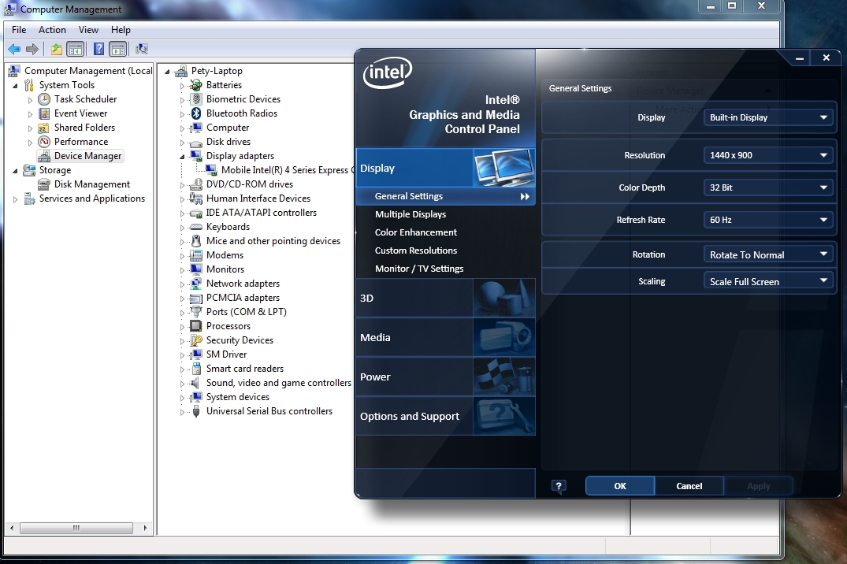Image resolution: width=847 pixels, height=564 pixels.
Task: Expand the Universal Serial Bus controllers node
Action: pyautogui.click(x=183, y=412)
